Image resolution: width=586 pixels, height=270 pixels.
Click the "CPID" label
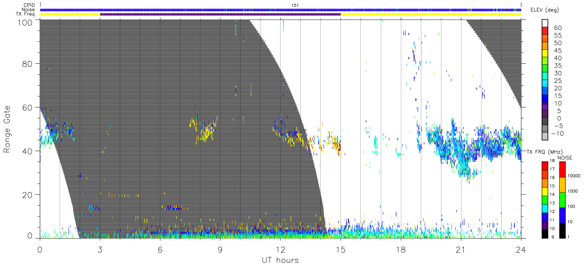pos(29,5)
